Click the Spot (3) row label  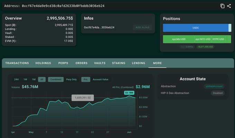11,25
